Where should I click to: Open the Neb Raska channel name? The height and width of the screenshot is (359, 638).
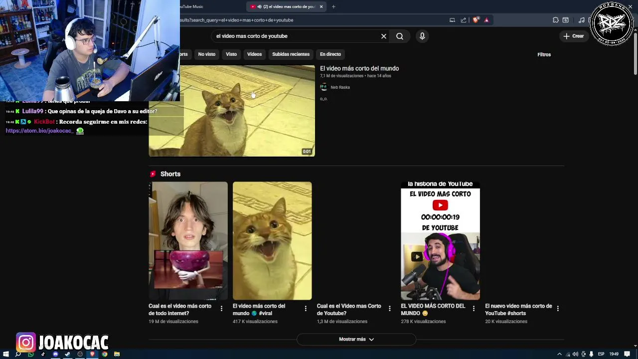tap(340, 87)
